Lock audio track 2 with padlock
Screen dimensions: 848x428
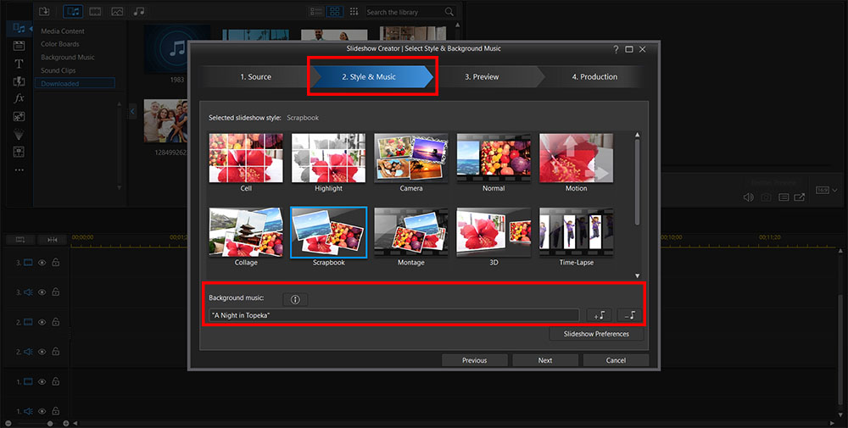click(x=56, y=351)
